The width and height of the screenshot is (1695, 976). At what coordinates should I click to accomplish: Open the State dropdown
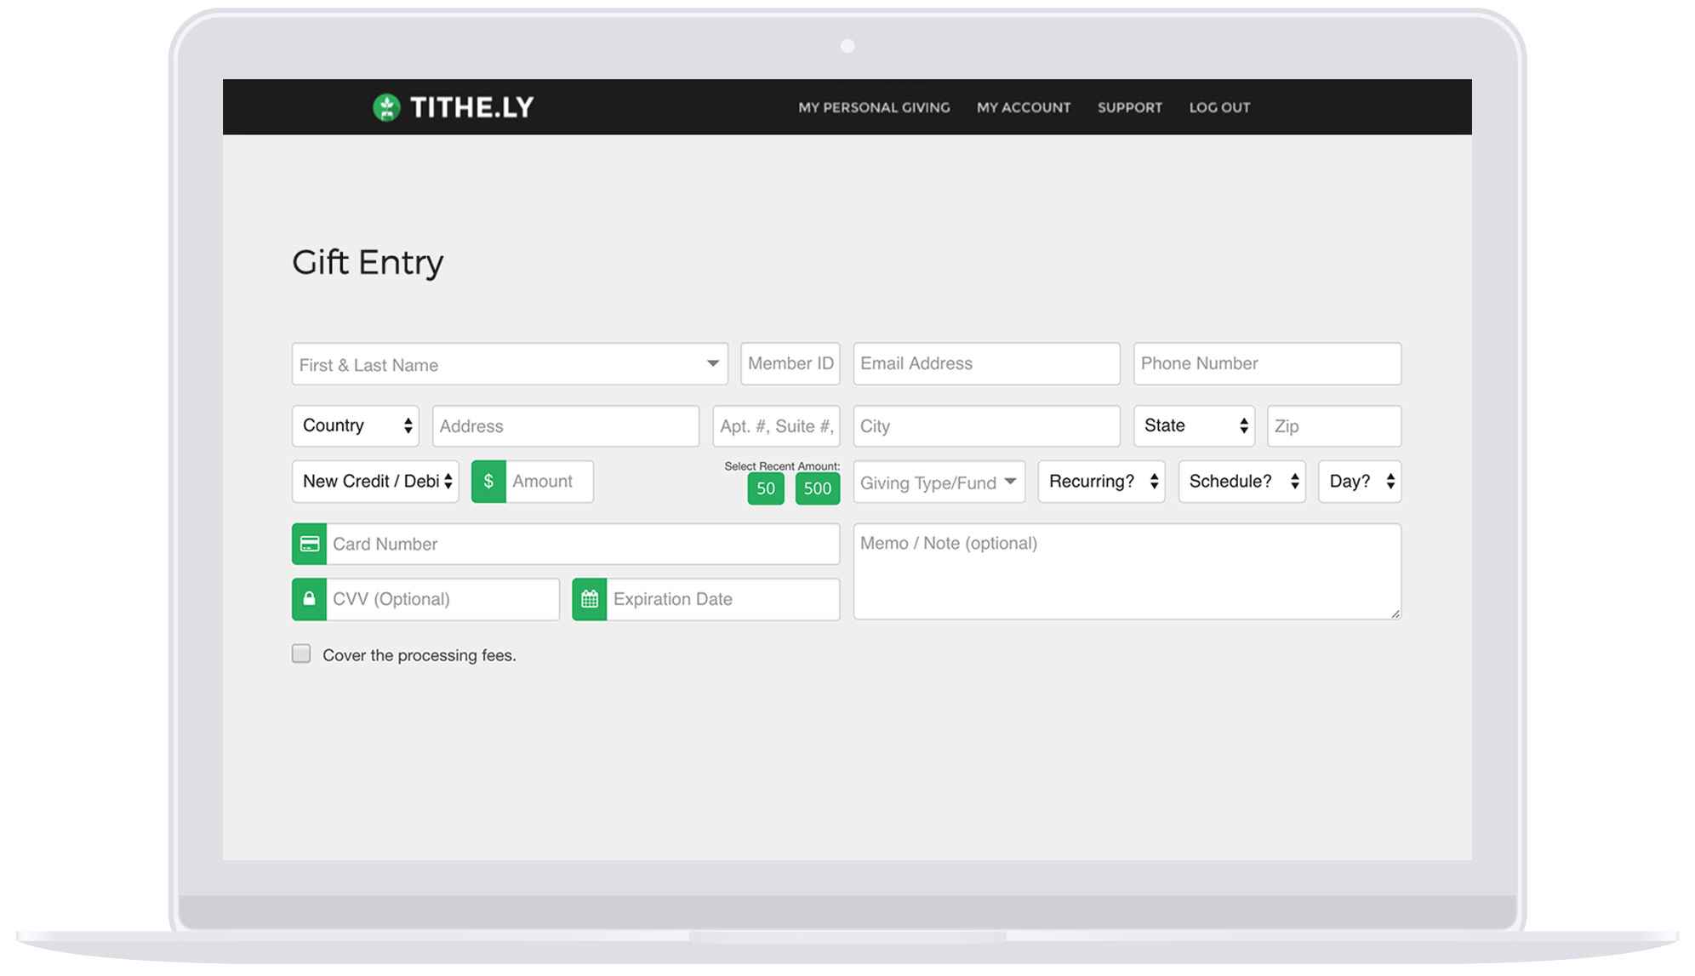[x=1194, y=425]
